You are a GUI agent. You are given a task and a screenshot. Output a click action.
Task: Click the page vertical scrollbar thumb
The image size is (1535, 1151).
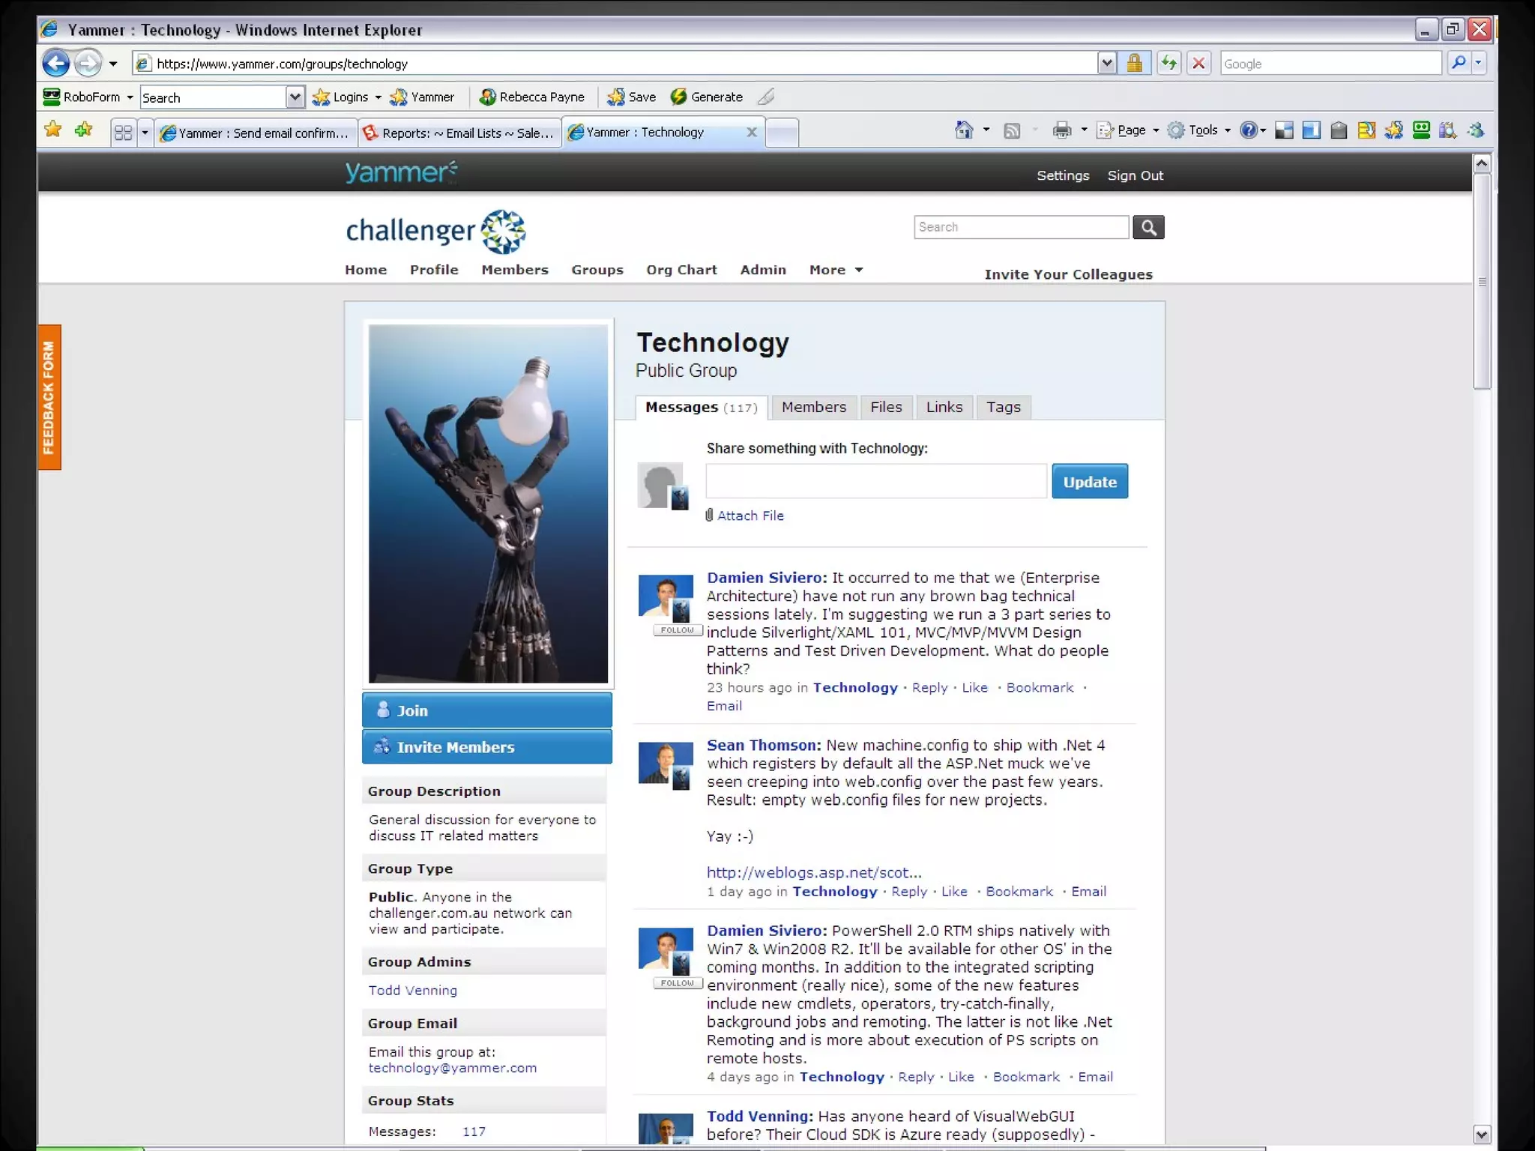[1481, 281]
